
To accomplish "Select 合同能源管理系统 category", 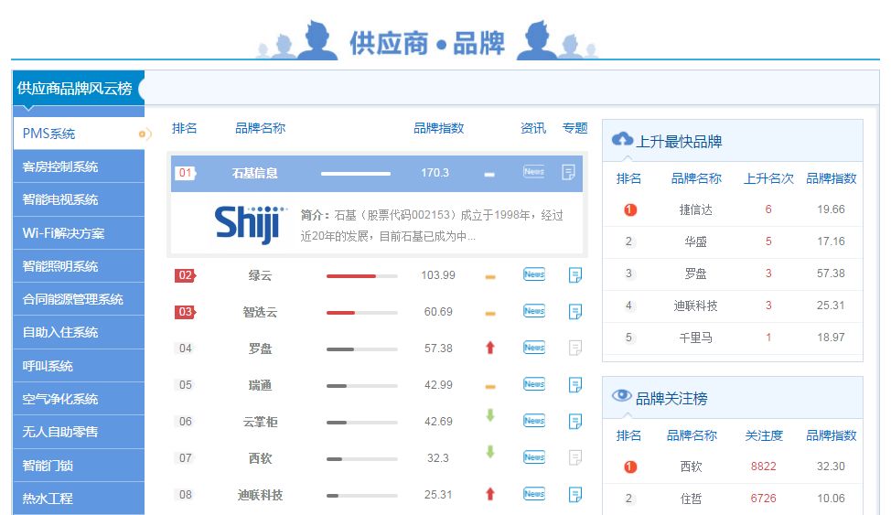I will click(79, 299).
